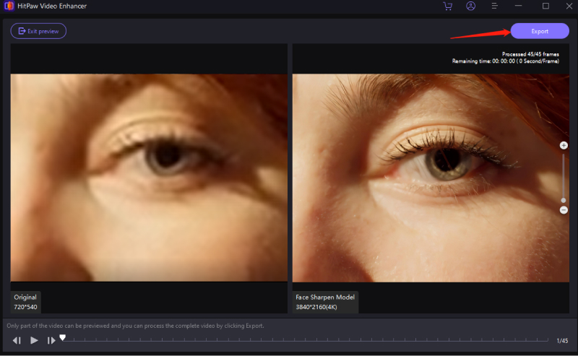Screen dimensions: 578x356
Task: Open the user account icon
Action: [x=470, y=6]
